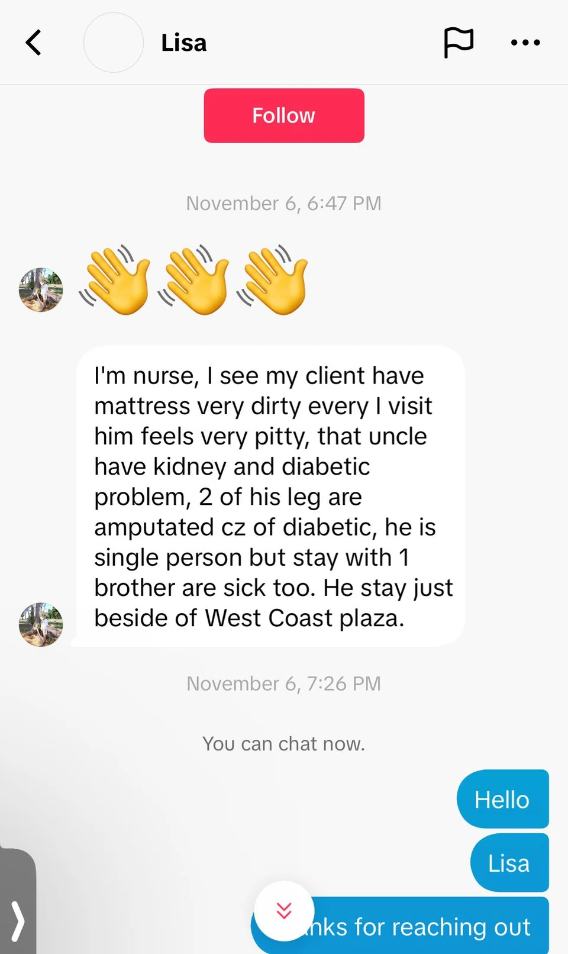
Task: Tap the back arrow in the header
Action: coord(34,43)
